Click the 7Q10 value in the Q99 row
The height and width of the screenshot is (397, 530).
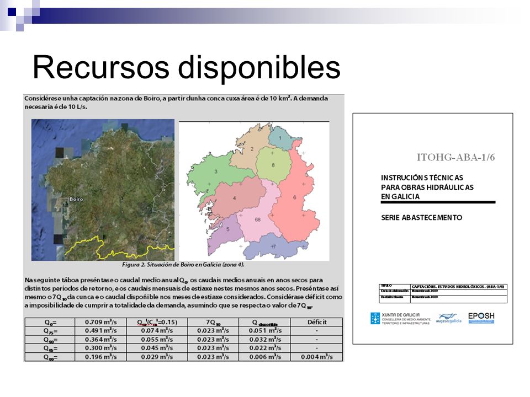[213, 357]
